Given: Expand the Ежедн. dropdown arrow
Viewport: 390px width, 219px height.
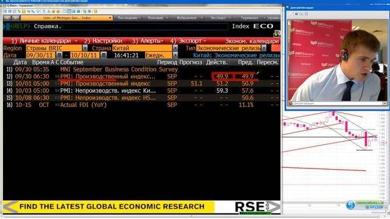Looking at the screenshot, I should 175,55.
